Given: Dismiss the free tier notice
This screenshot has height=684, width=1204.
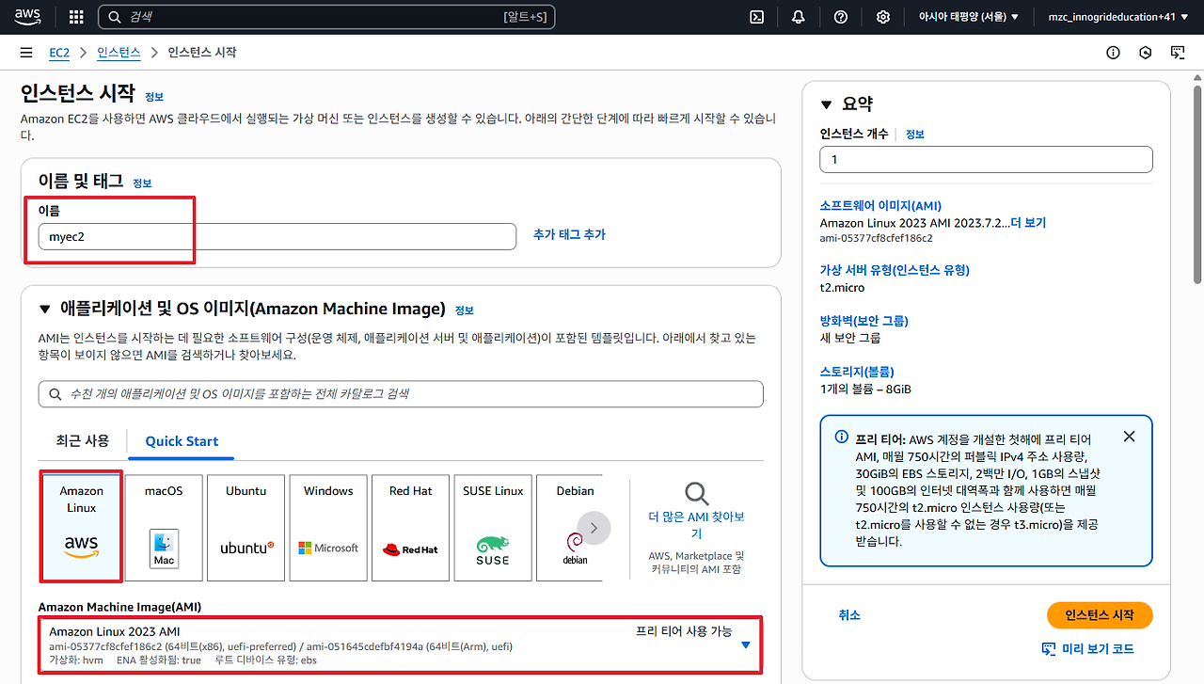Looking at the screenshot, I should coord(1130,437).
